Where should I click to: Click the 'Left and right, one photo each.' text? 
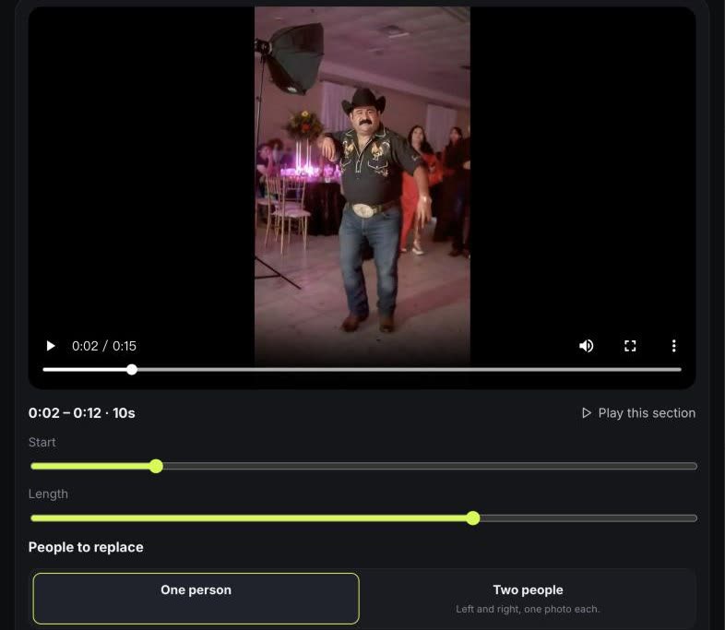point(528,609)
